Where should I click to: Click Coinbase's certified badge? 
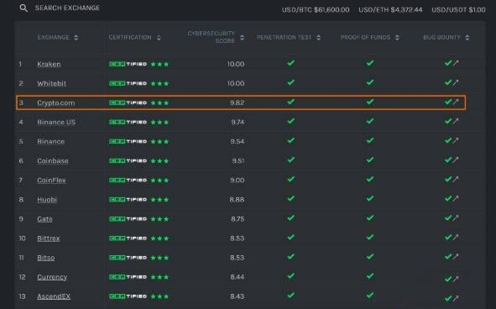point(128,161)
